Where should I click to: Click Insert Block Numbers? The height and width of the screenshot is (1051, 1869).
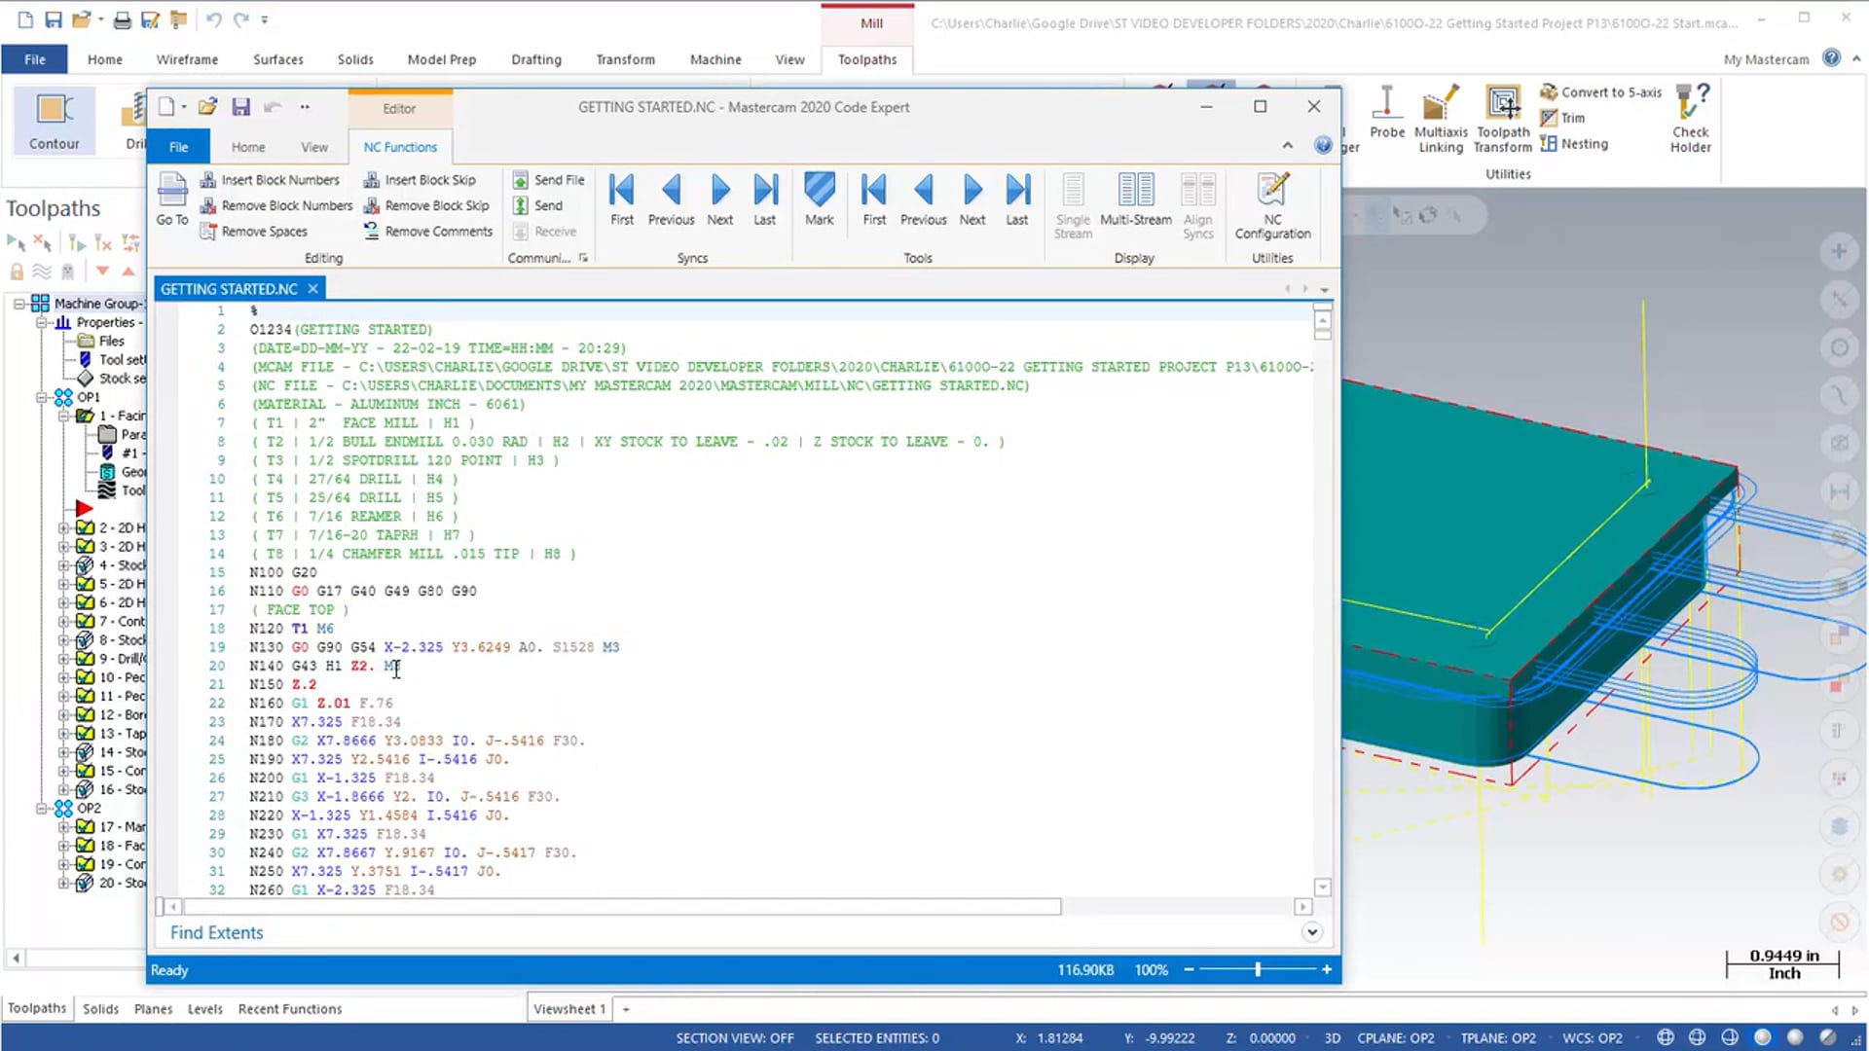click(x=270, y=180)
